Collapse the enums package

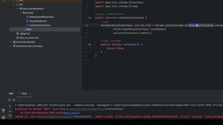pyautogui.click(x=21, y=13)
